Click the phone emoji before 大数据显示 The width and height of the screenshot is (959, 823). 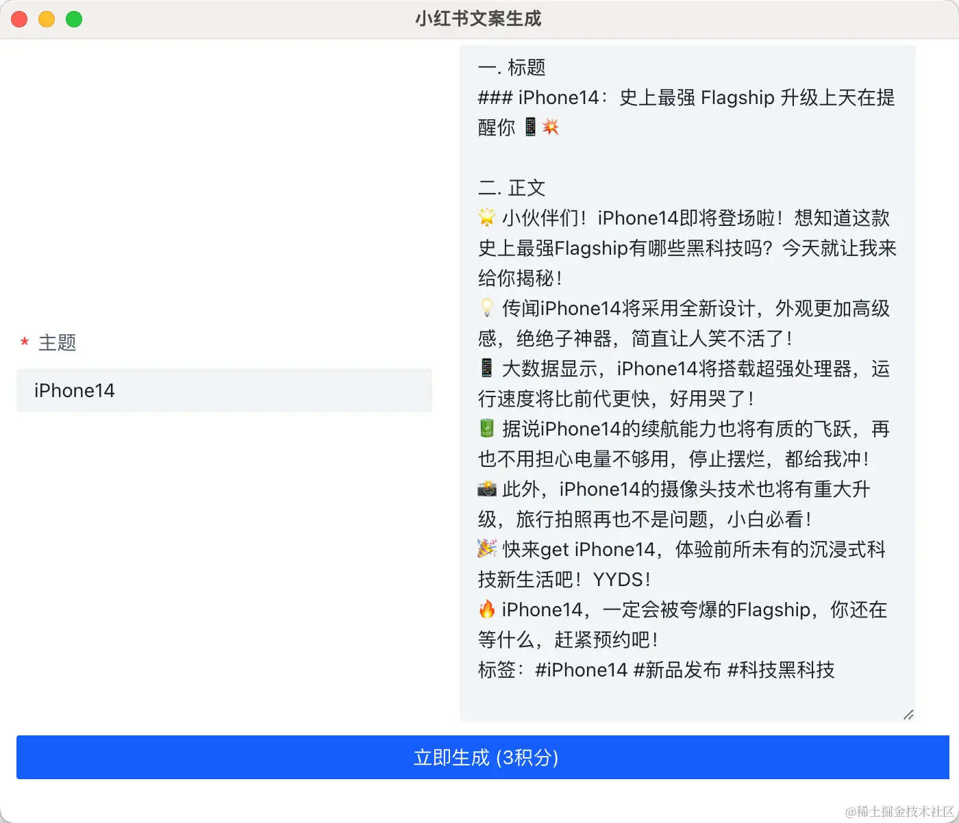click(x=486, y=368)
